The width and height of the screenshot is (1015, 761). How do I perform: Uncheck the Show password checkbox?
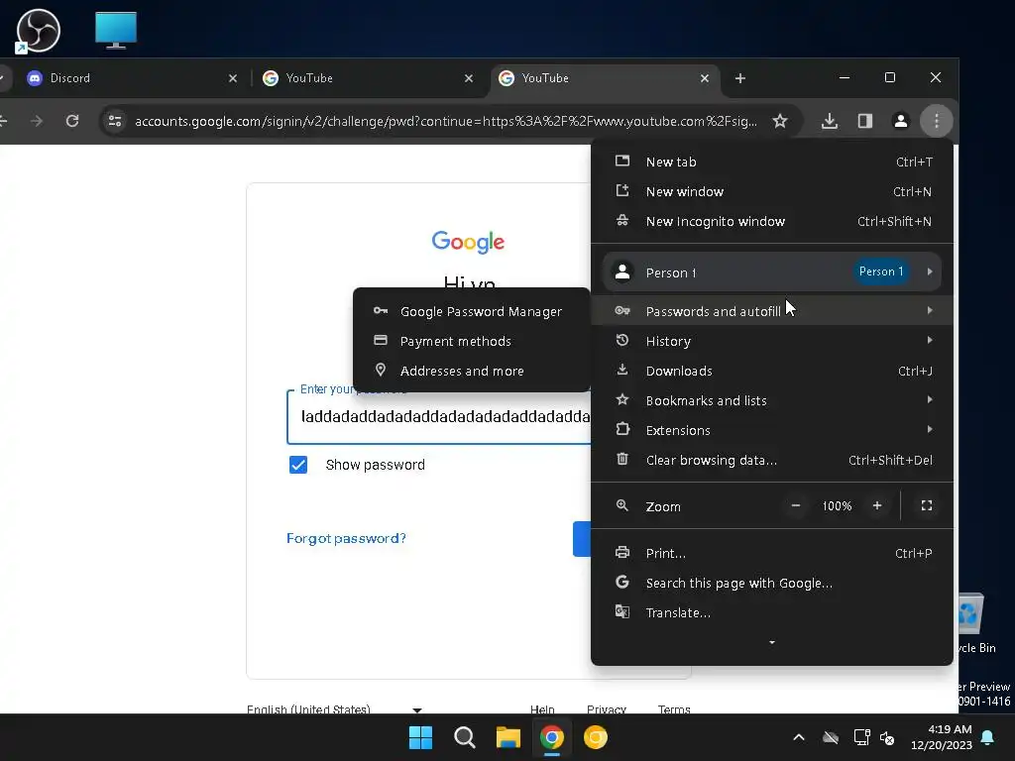pyautogui.click(x=298, y=465)
